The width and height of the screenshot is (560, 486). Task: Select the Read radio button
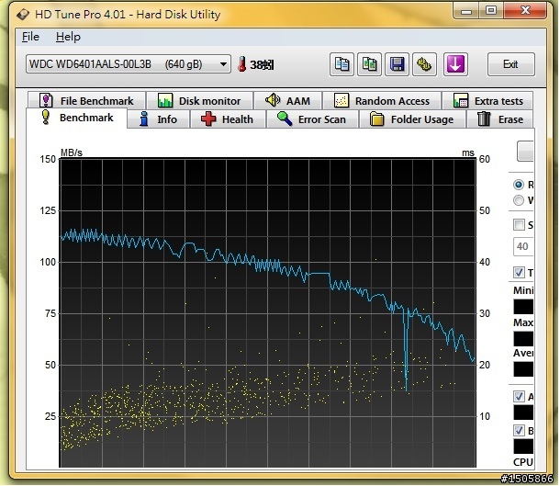tap(519, 185)
